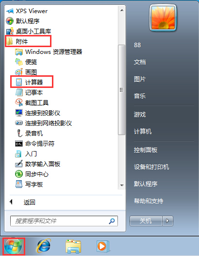Click the program list scrollbar thumb
199x256 pixels.
point(121,90)
